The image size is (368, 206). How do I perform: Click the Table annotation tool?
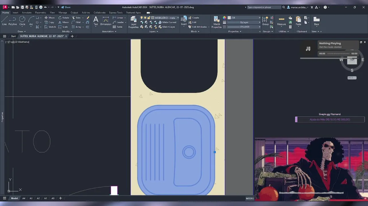[x=118, y=27]
